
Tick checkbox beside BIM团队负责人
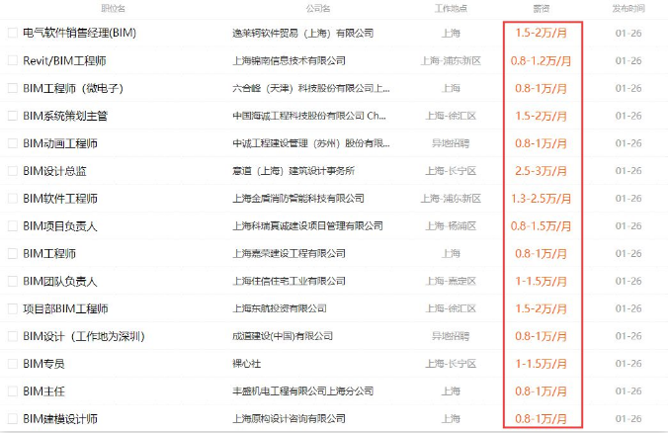13,281
